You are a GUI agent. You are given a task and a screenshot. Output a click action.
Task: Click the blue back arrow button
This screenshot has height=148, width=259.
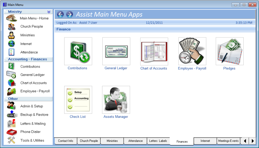(x=60, y=14)
